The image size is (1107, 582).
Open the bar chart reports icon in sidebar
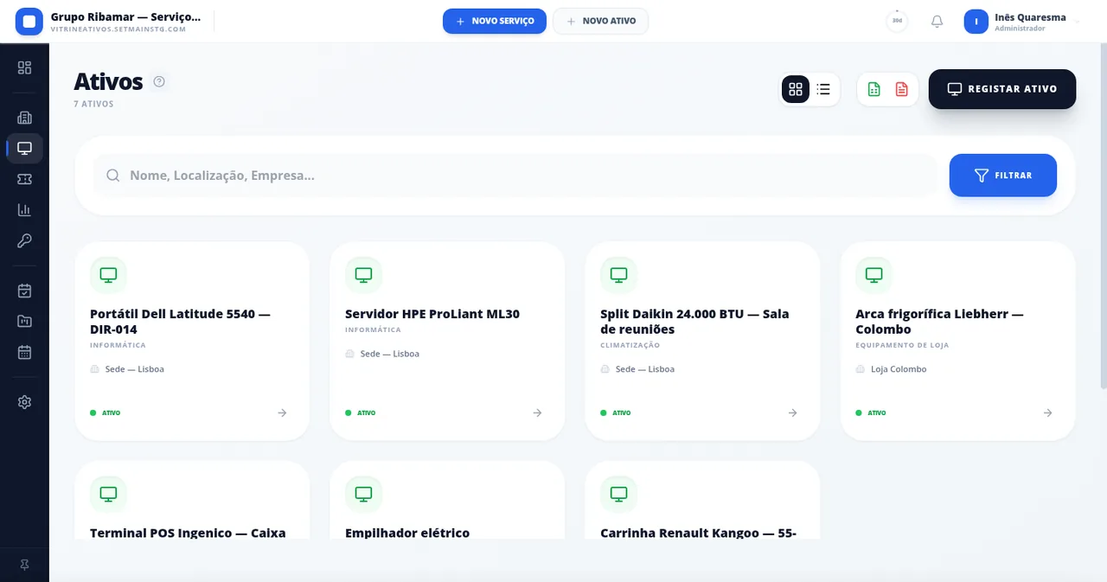point(24,210)
